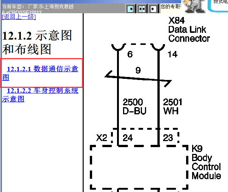The width and height of the screenshot is (228, 192).
Task: Click K9 Body Control Module label
Action: [x=206, y=162]
